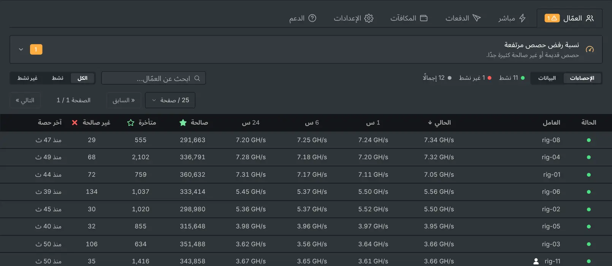Open worker rig-03
The image size is (612, 266).
tap(551, 244)
